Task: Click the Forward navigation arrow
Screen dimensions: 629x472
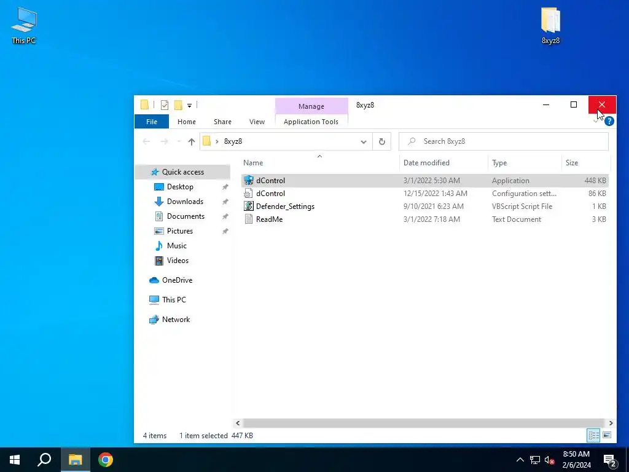Action: pos(164,141)
